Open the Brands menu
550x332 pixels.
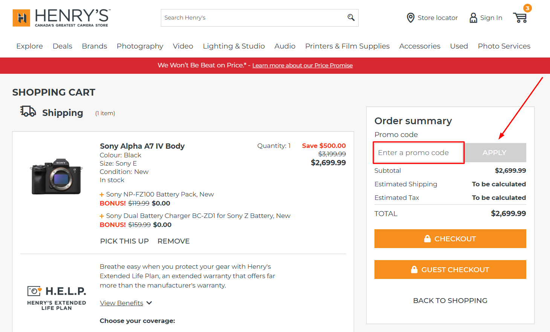(94, 46)
